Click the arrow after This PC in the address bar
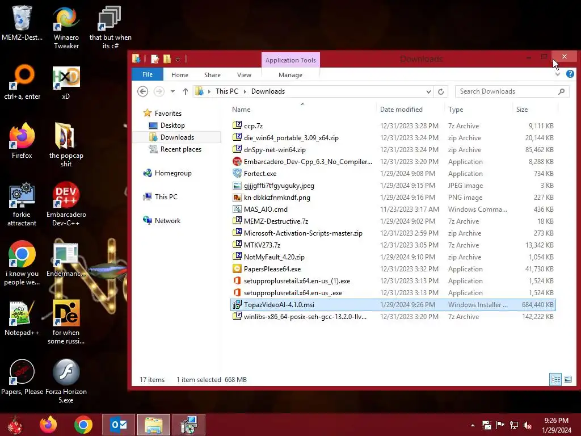581x436 pixels. [x=245, y=91]
